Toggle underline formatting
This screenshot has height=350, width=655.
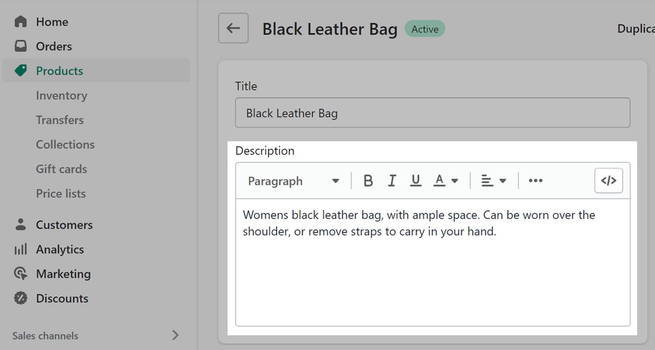tap(415, 180)
